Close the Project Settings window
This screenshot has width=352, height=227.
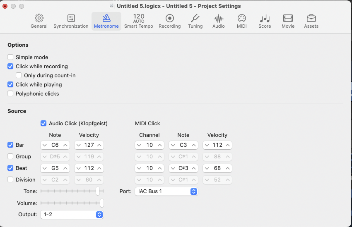click(x=5, y=6)
